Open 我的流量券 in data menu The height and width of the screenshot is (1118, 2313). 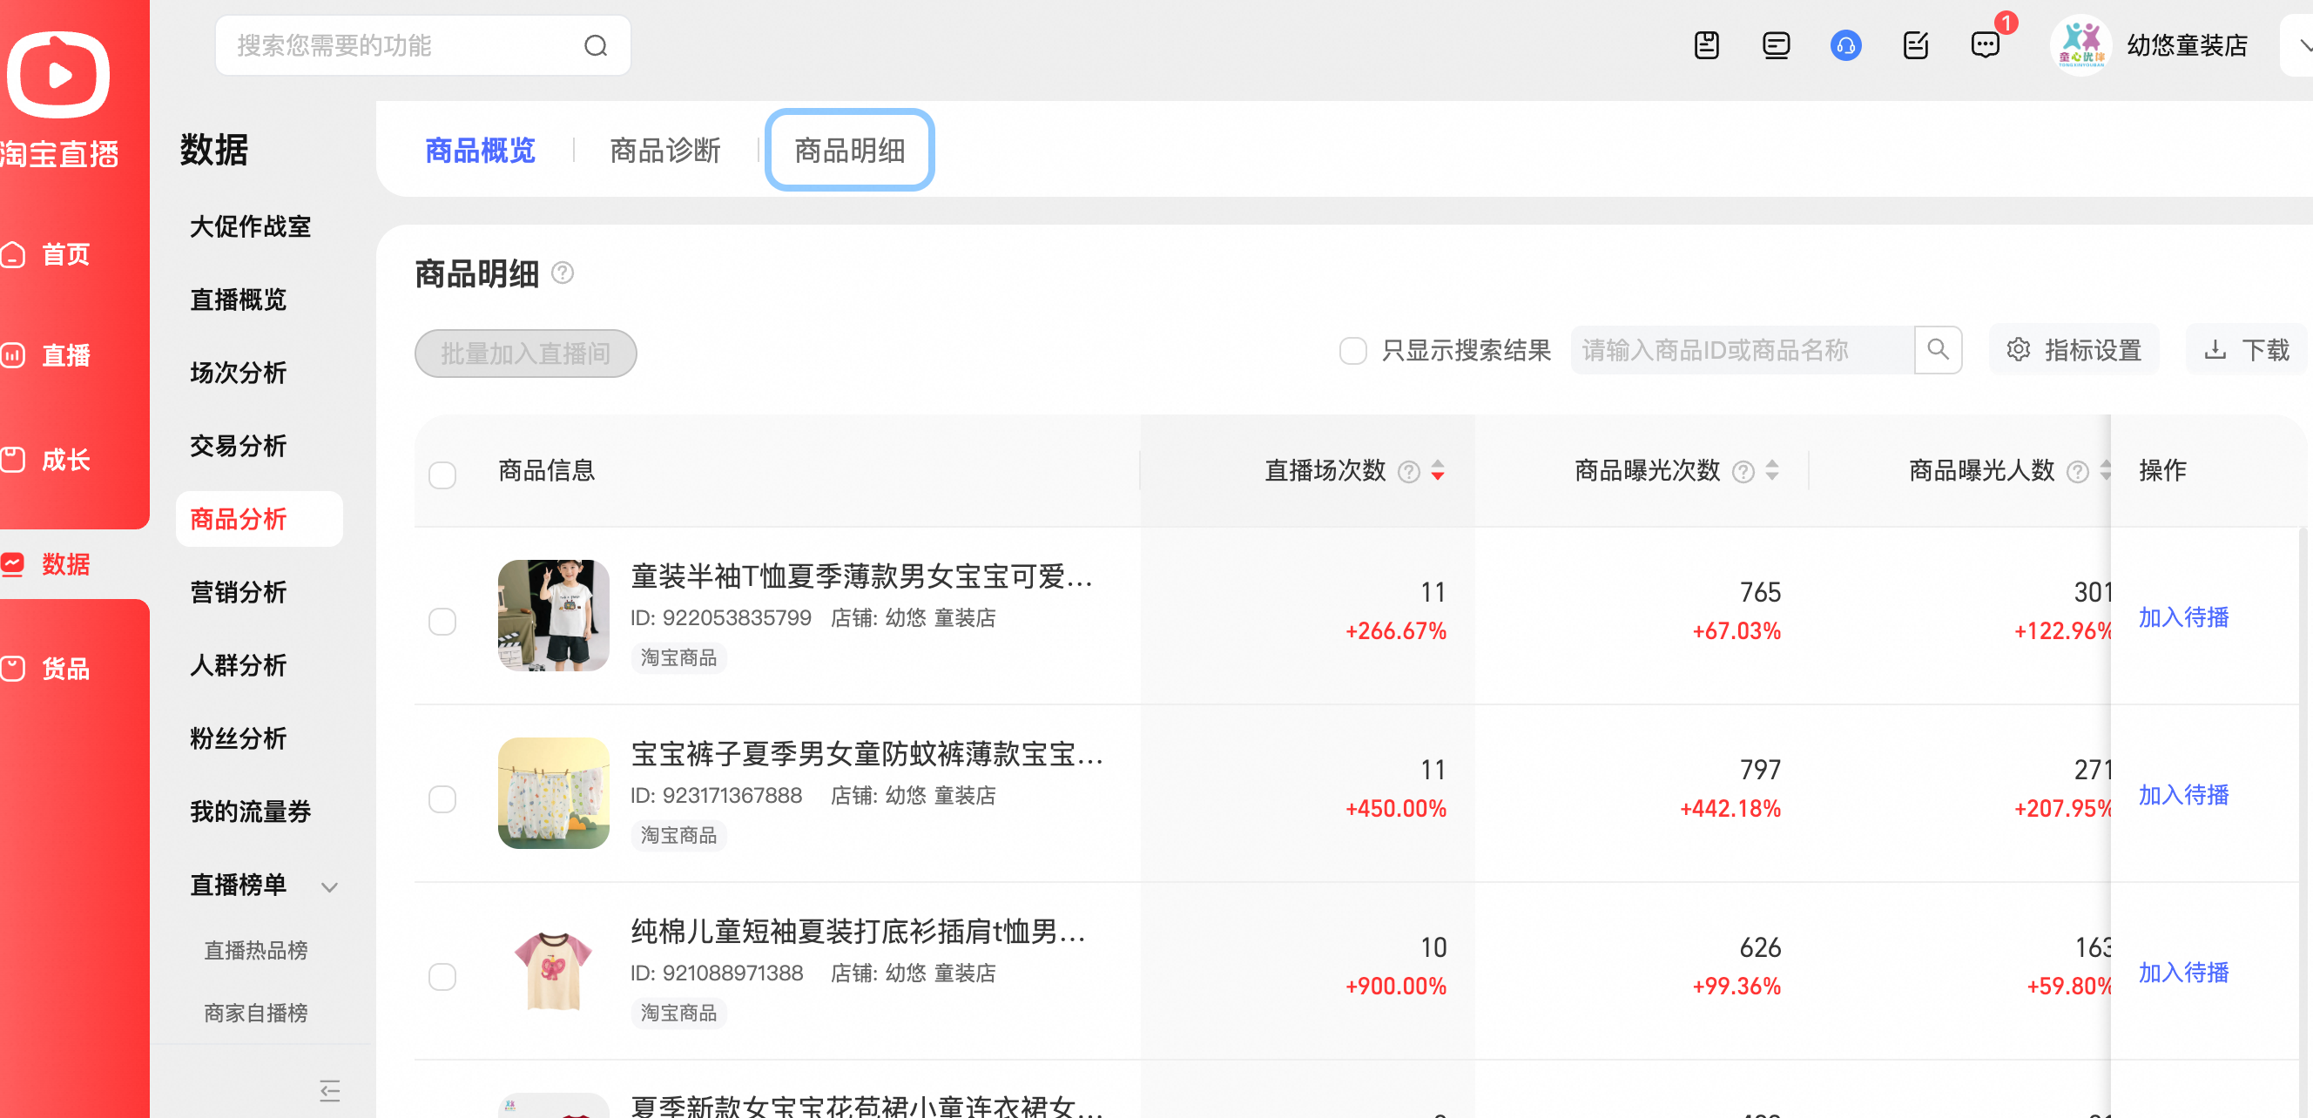click(x=251, y=811)
